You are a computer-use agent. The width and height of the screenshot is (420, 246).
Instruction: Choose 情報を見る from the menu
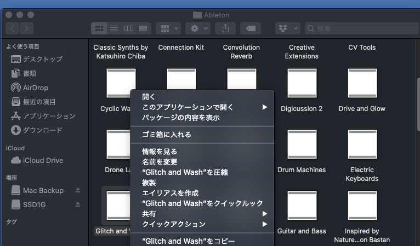(x=202, y=152)
